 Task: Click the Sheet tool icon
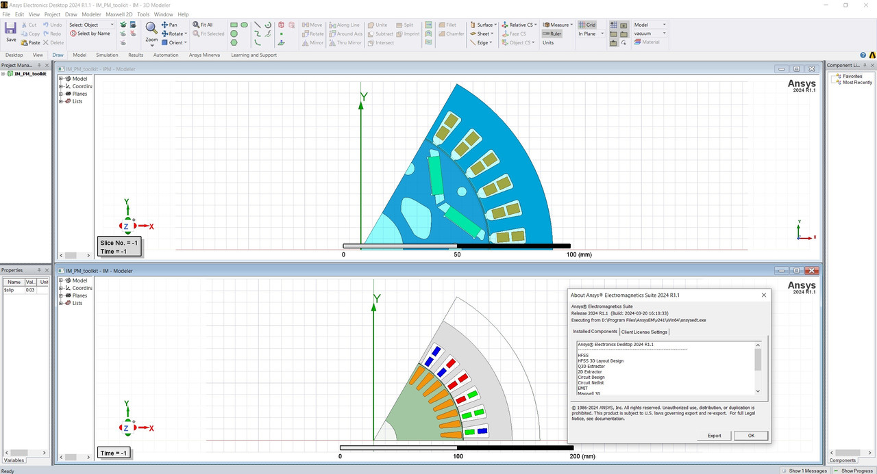[472, 34]
